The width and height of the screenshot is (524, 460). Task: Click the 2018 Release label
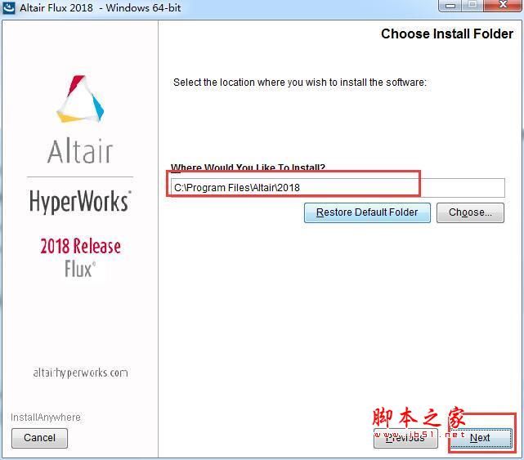click(81, 246)
